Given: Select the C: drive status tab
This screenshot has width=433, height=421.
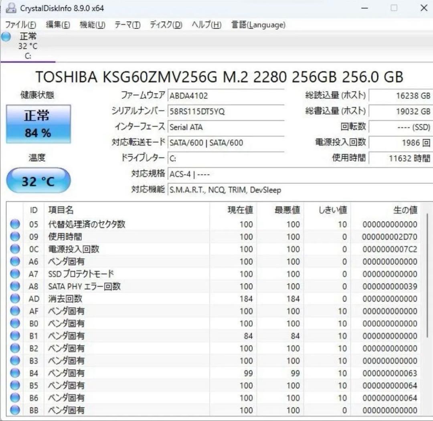Looking at the screenshot, I should pyautogui.click(x=28, y=46).
